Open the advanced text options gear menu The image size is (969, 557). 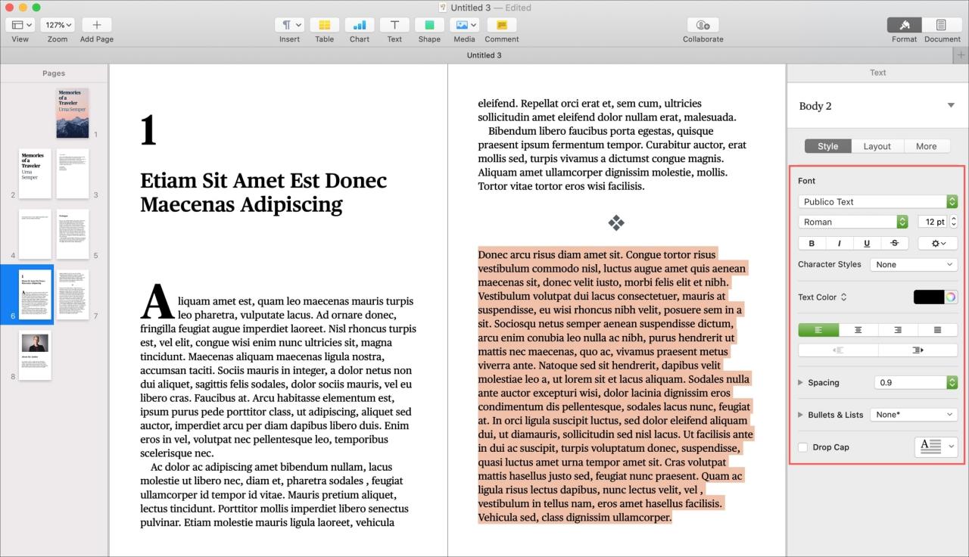(937, 243)
